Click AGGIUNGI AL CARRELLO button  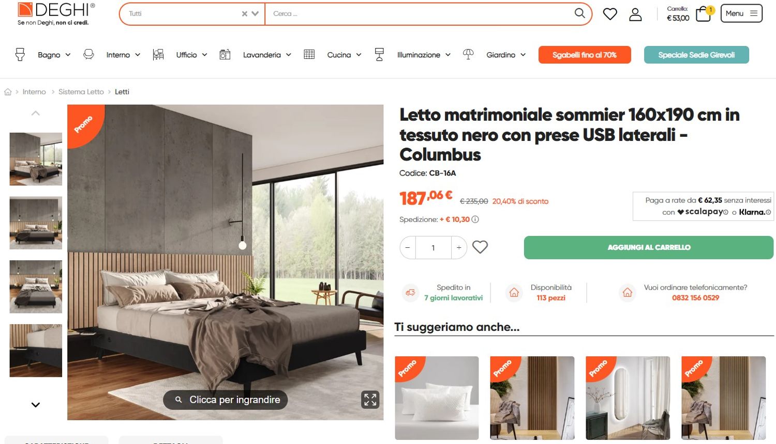point(649,247)
